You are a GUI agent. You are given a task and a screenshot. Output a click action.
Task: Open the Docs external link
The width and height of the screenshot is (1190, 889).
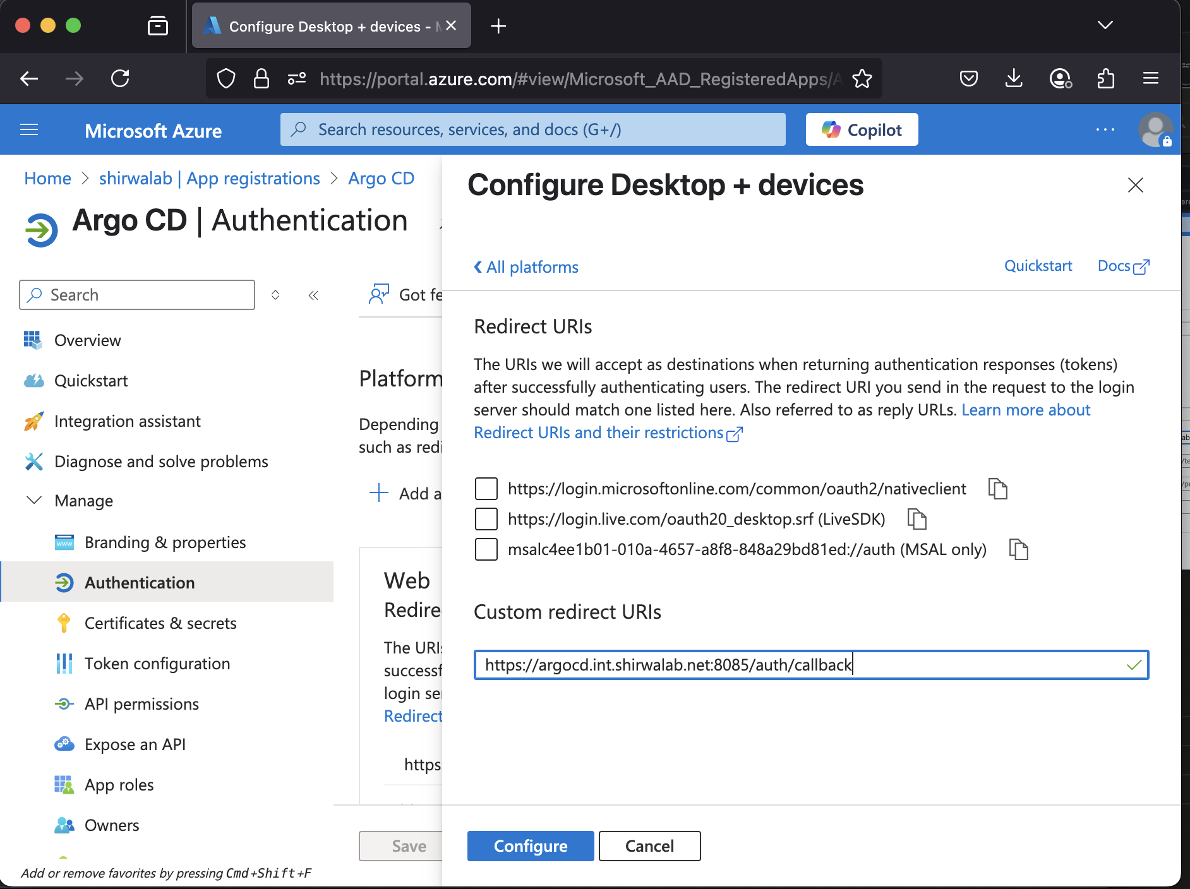[x=1124, y=266]
